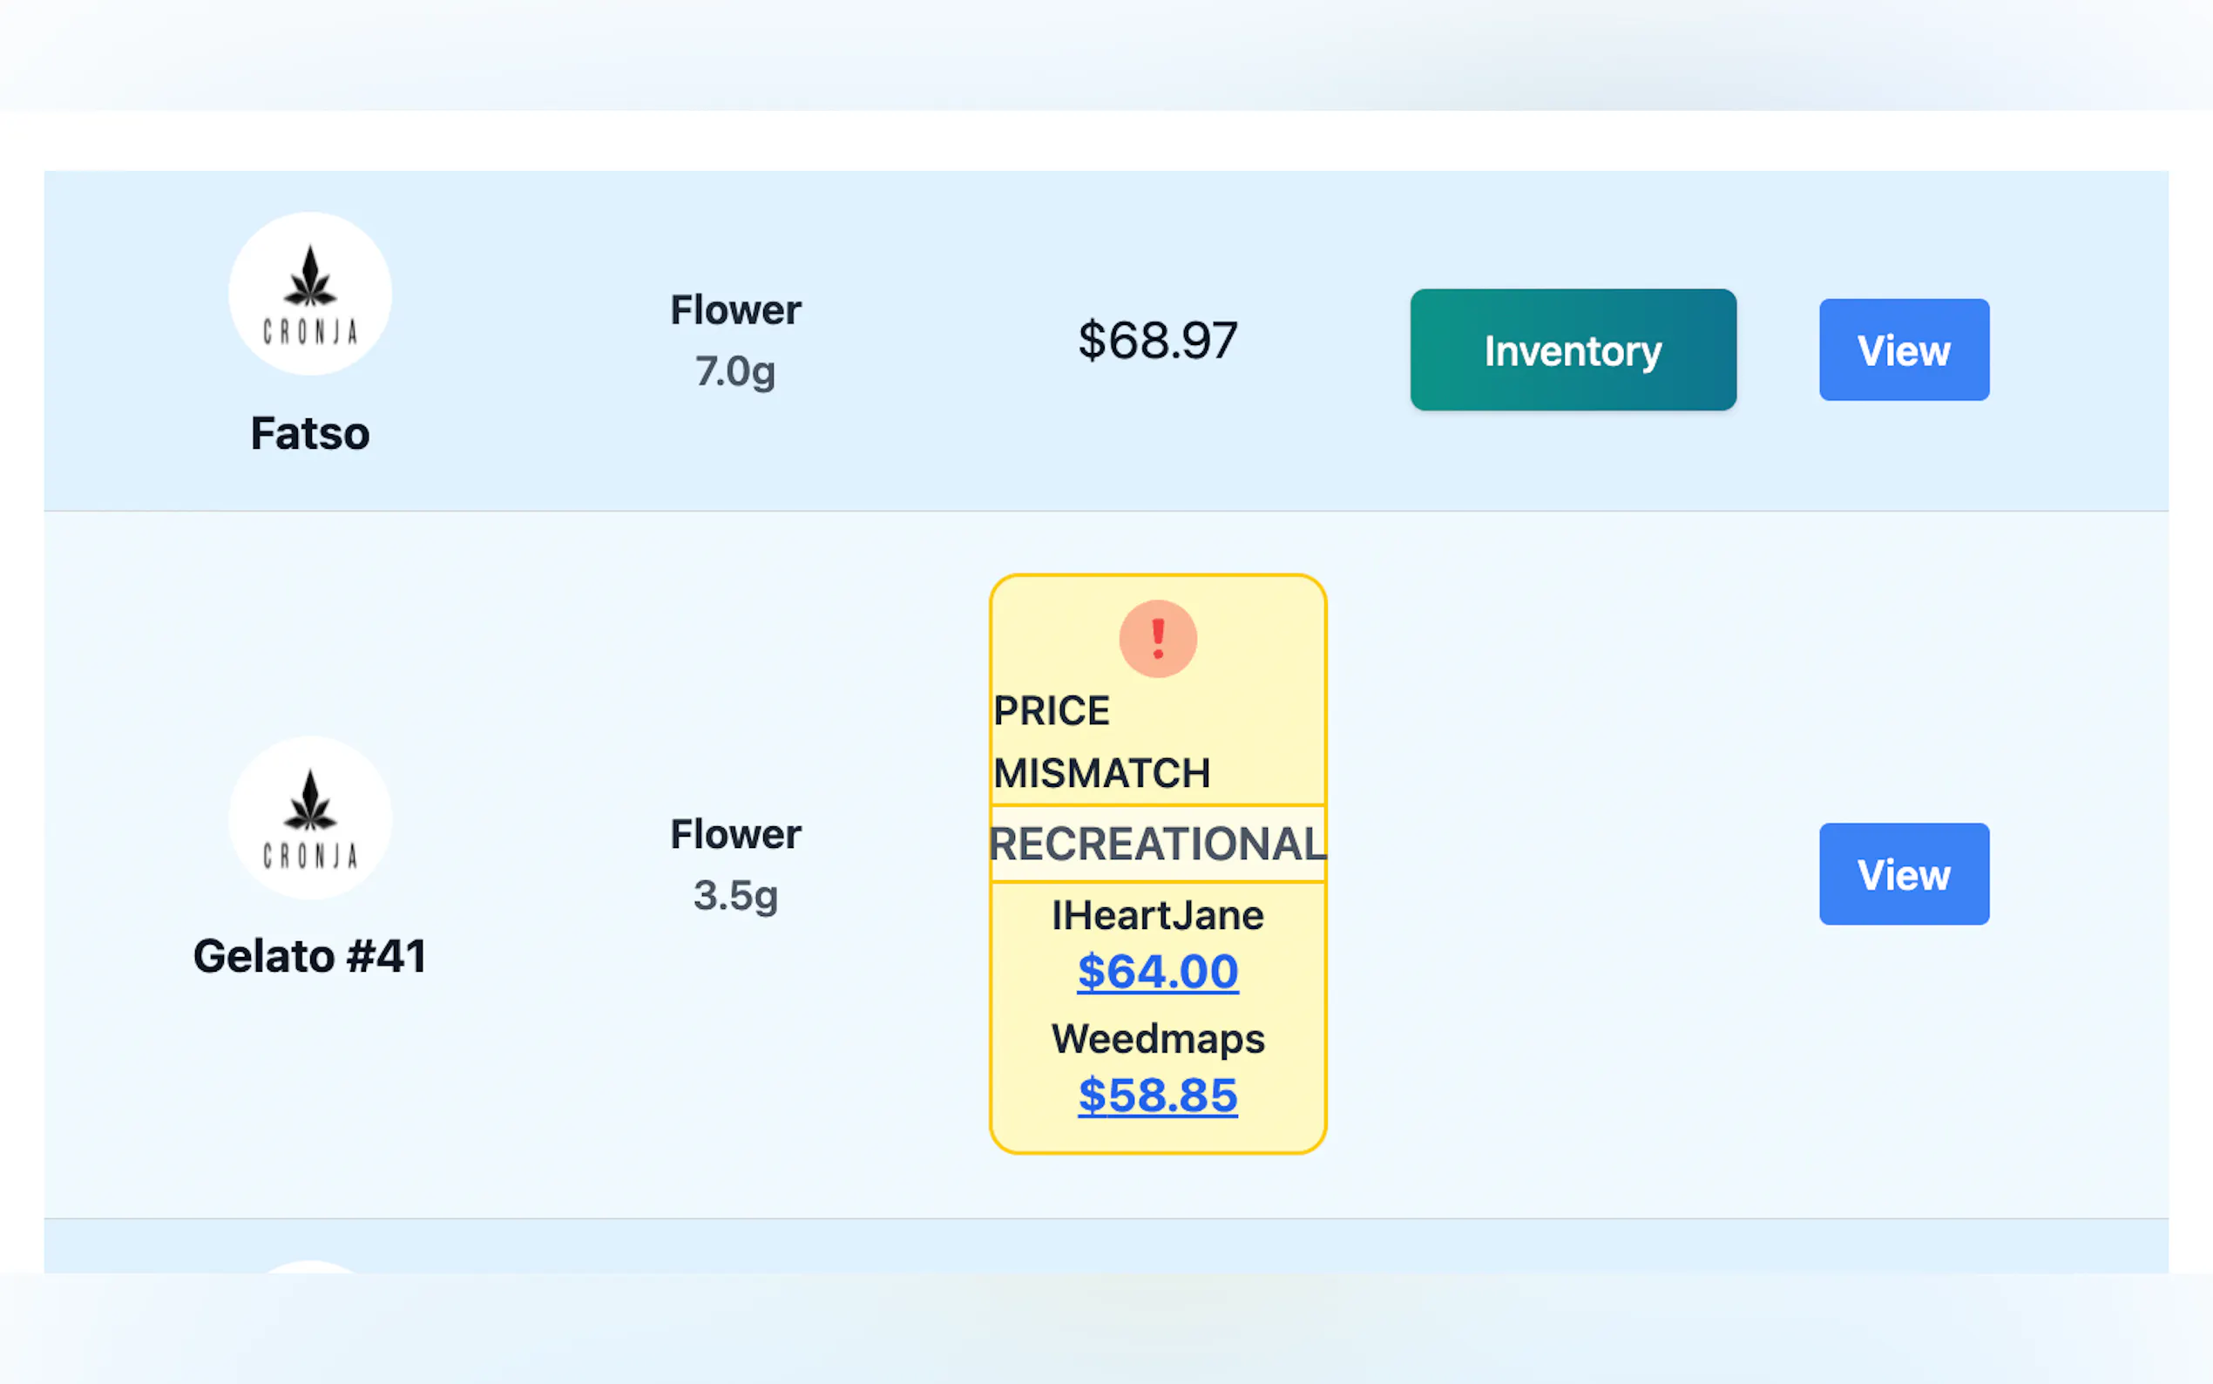Click the Flower category in Fatso row

[735, 310]
